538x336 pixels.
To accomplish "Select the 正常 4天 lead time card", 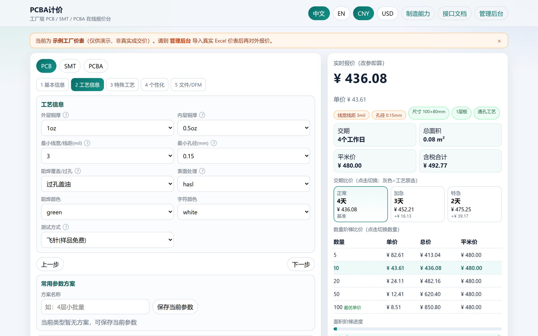I will (x=360, y=204).
